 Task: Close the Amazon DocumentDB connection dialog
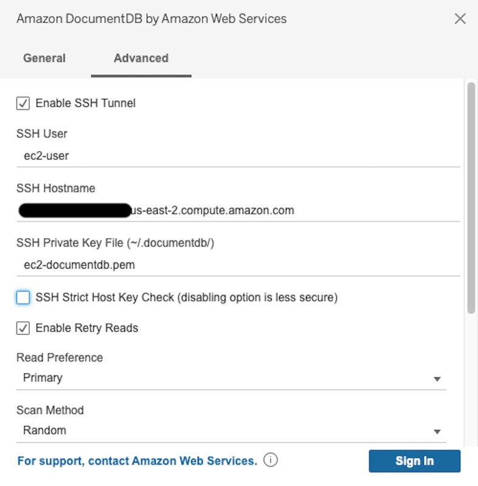click(460, 19)
